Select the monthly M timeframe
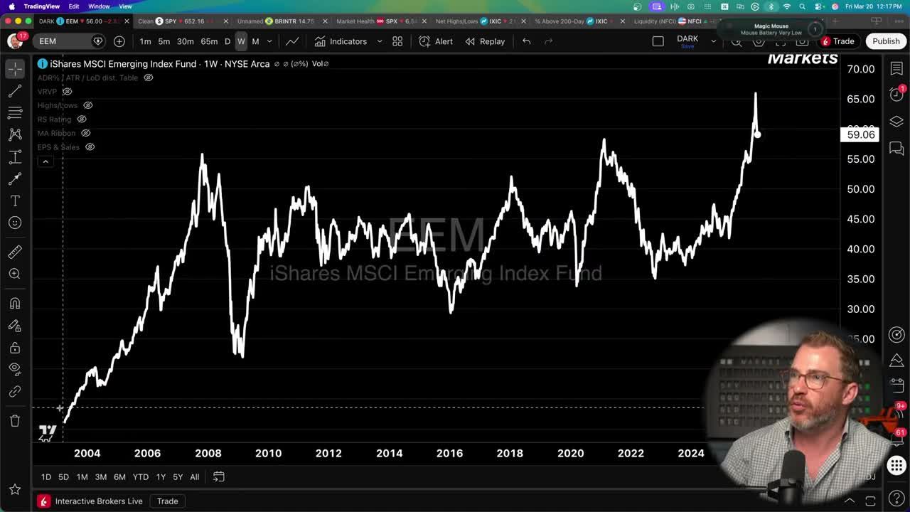 click(255, 41)
